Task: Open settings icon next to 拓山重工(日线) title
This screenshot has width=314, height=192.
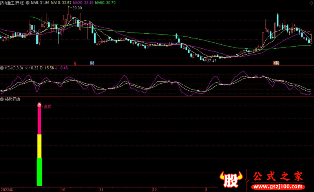Action: coord(27,2)
